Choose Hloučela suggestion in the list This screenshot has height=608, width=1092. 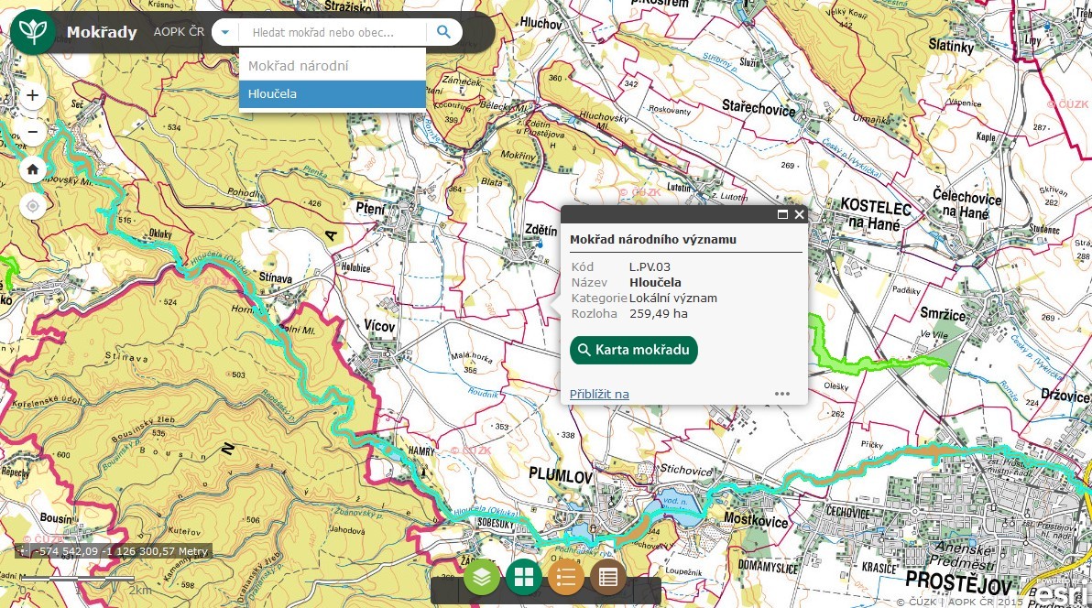[333, 94]
